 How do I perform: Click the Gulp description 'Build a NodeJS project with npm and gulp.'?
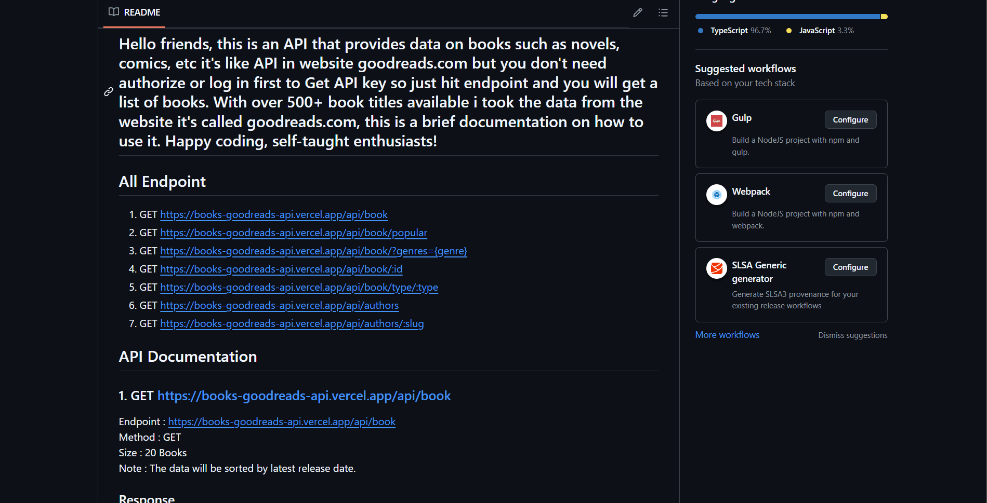pos(796,146)
